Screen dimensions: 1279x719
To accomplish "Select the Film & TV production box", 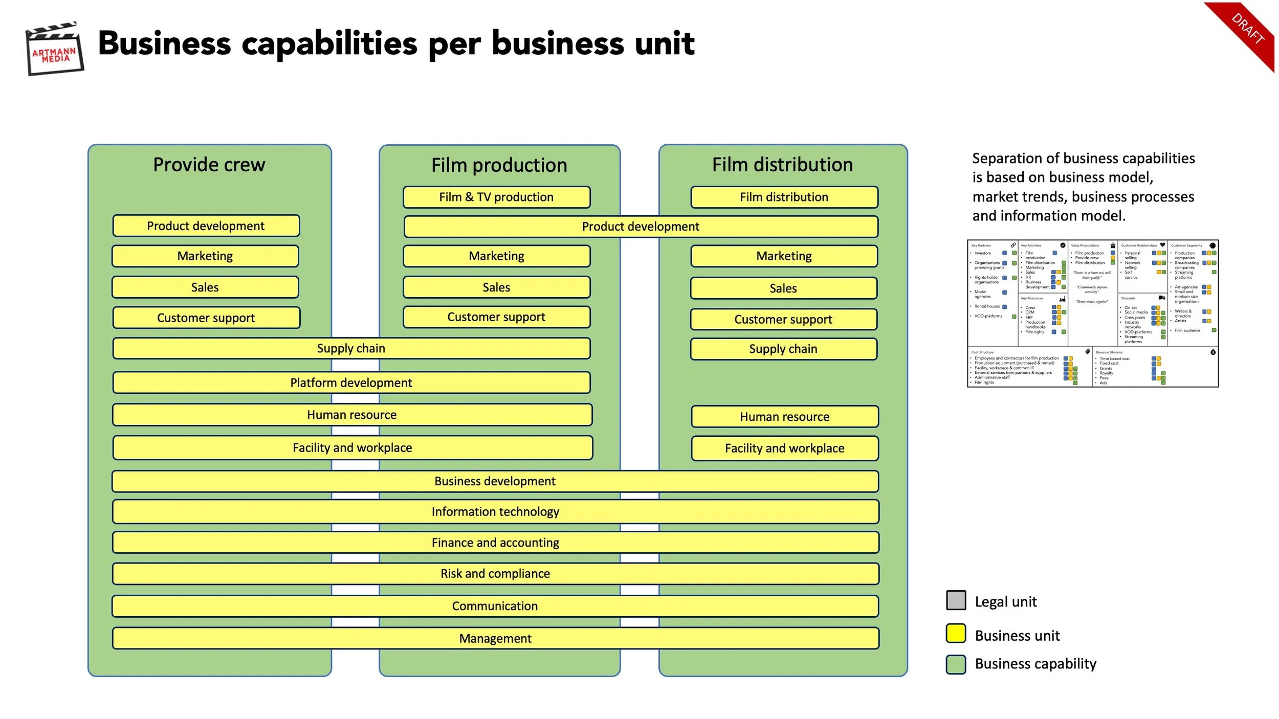I will (x=496, y=197).
